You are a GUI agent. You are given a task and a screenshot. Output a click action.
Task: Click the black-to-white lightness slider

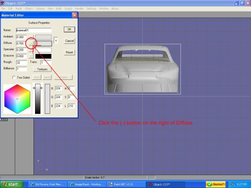[x=38, y=99]
